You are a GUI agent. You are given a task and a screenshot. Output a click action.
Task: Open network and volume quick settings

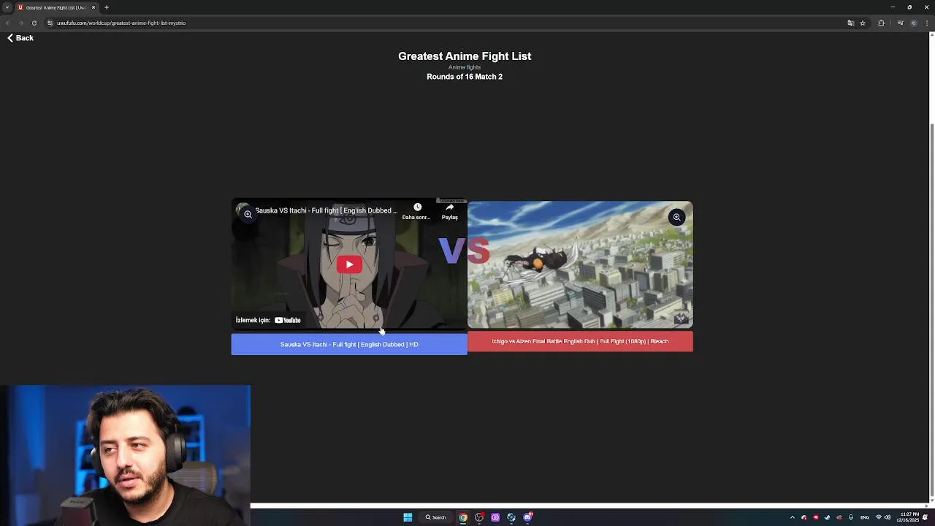click(x=883, y=517)
